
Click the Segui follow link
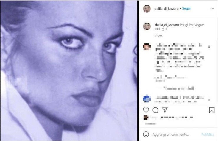[x=186, y=9]
